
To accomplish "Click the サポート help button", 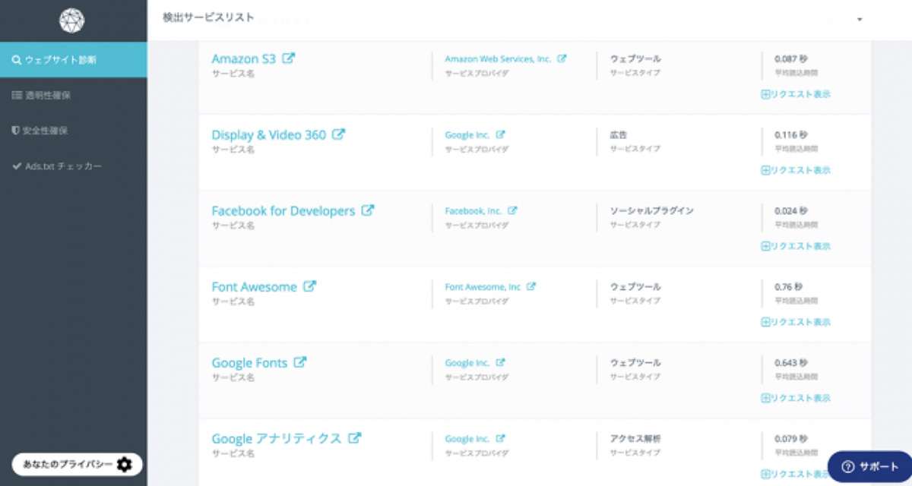I will [x=869, y=466].
